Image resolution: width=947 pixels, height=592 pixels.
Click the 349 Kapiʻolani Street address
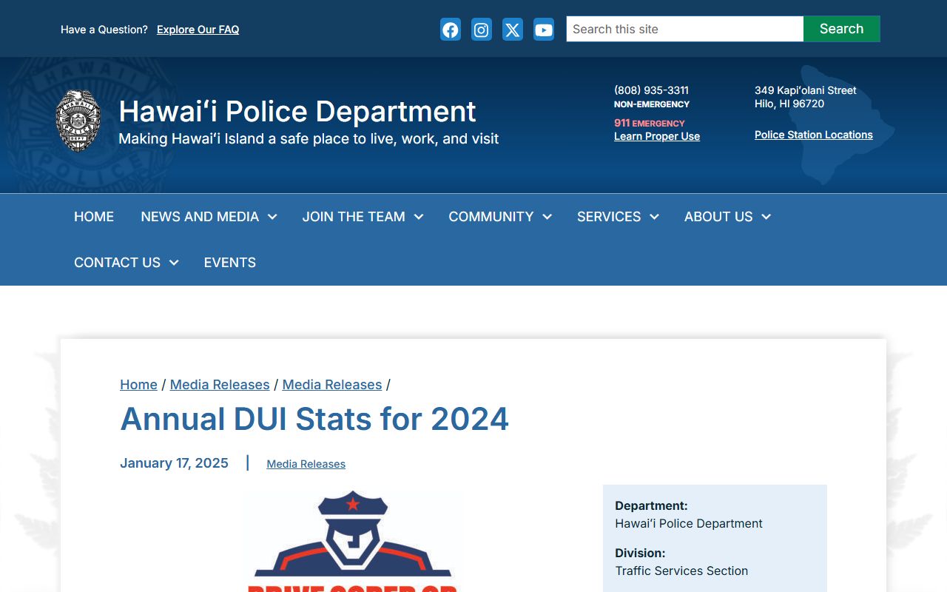click(806, 90)
